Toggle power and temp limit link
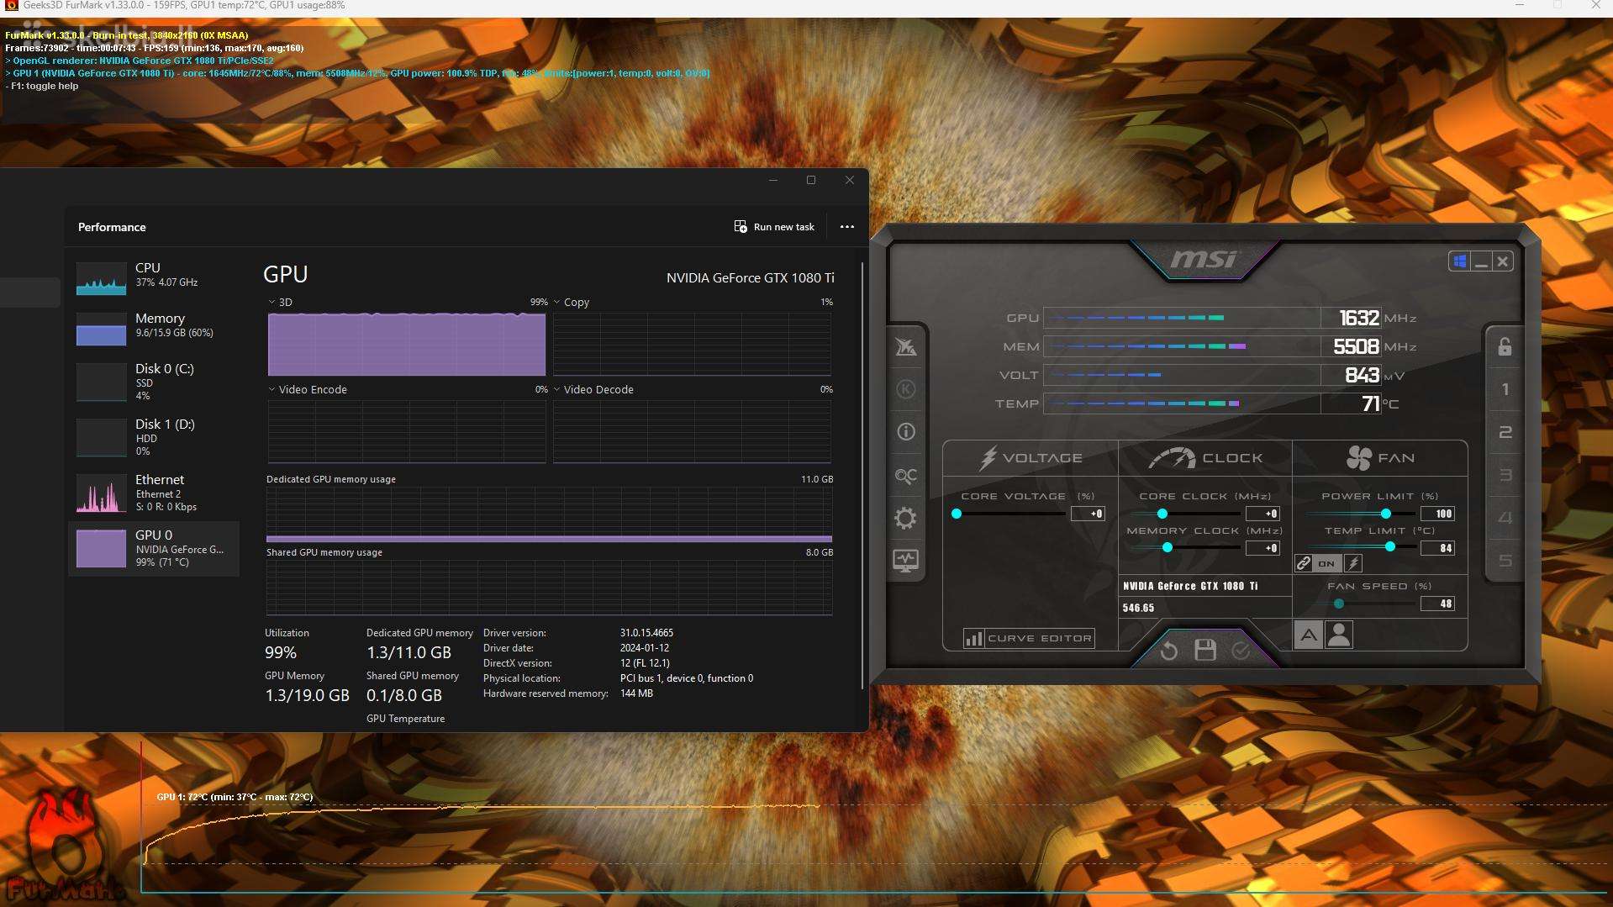 (x=1304, y=563)
